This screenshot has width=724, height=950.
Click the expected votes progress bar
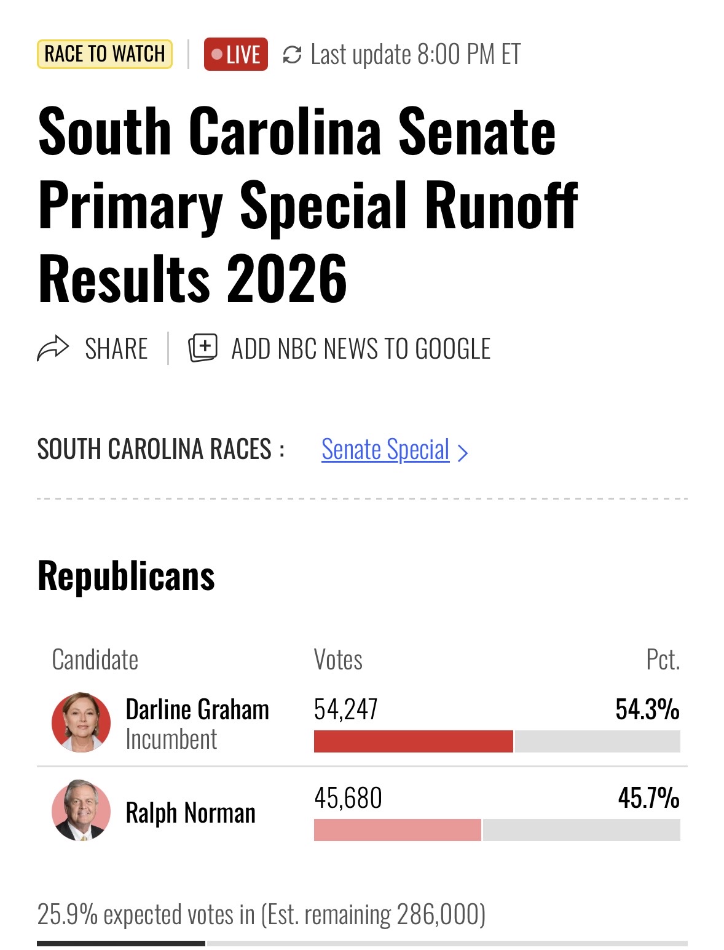point(362,943)
